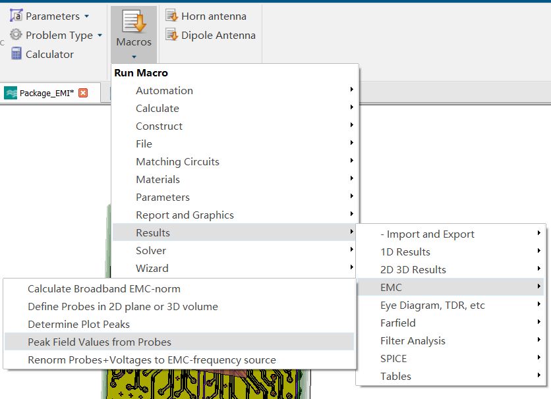The image size is (551, 399).
Task: Run Calculate Broadband EMC-norm macro
Action: click(179, 288)
